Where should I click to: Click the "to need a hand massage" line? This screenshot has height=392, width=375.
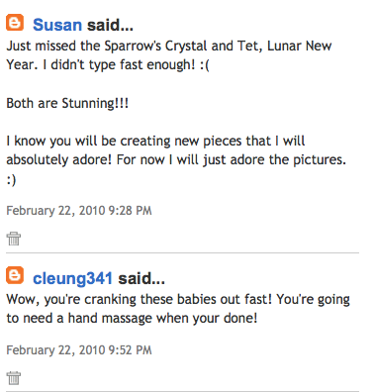pyautogui.click(x=132, y=319)
